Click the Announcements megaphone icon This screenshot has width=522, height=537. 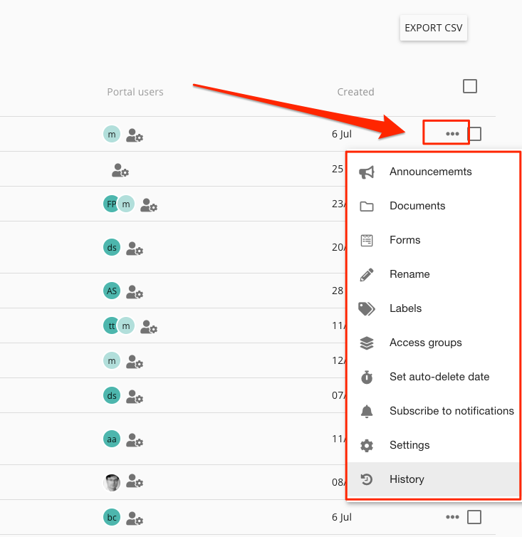pos(367,172)
